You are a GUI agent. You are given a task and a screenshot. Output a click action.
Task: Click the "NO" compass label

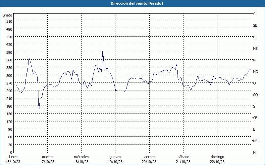click(255, 72)
